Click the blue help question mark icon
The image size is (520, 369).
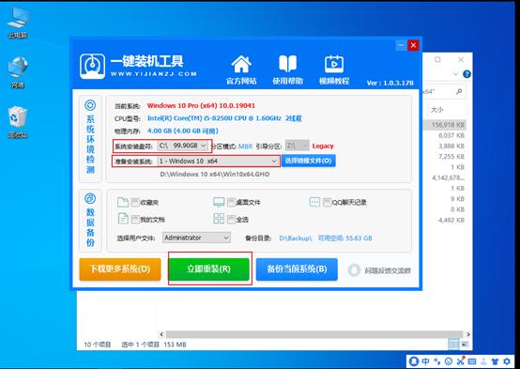[466, 74]
